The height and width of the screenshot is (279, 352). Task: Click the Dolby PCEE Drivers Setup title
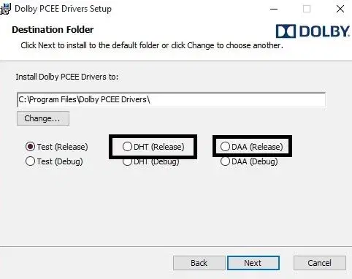pos(63,9)
